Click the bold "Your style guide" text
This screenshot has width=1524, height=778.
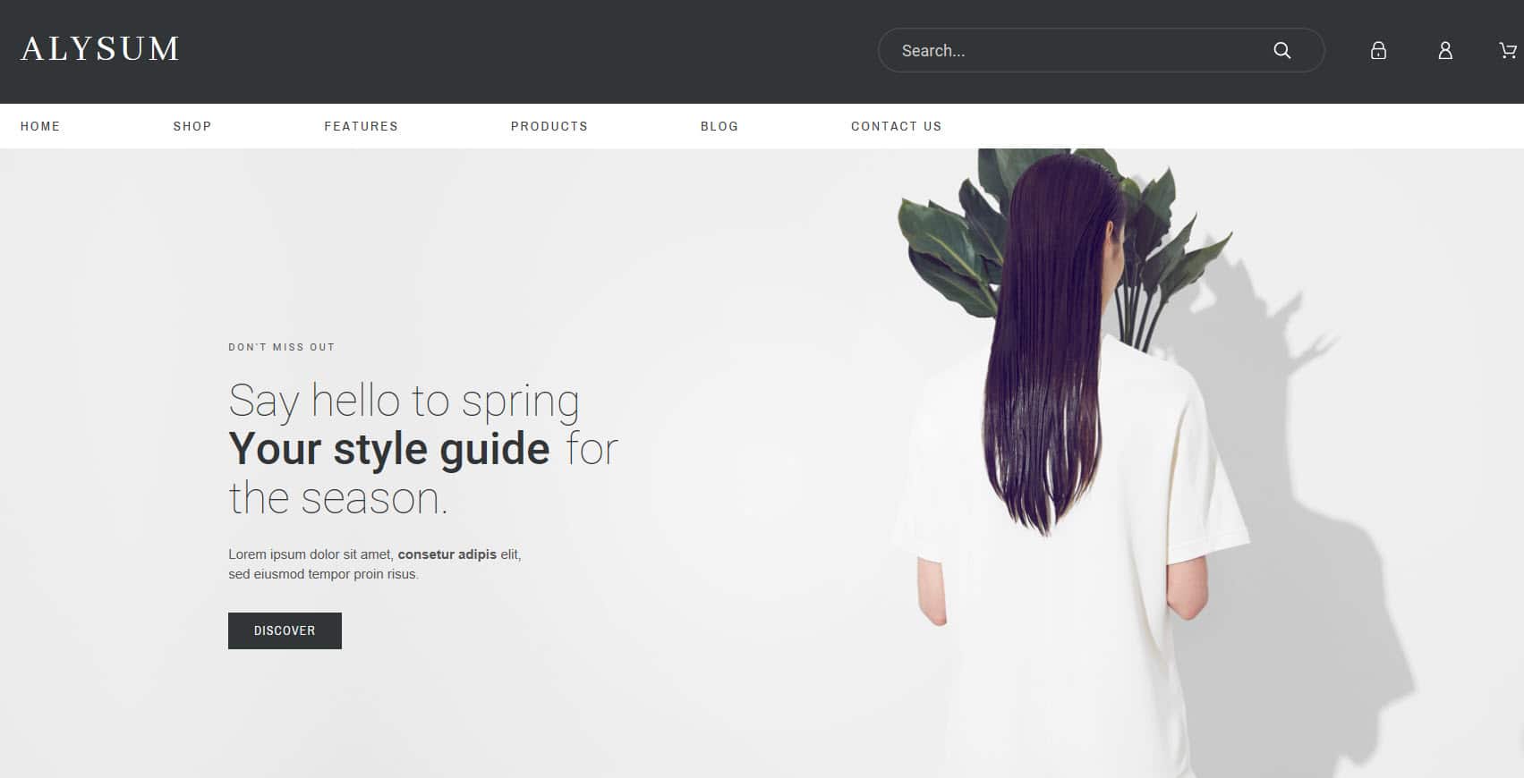click(x=389, y=449)
